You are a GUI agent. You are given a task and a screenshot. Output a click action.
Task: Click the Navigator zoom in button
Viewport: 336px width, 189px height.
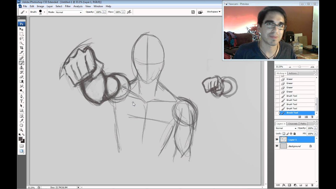coord(312,67)
